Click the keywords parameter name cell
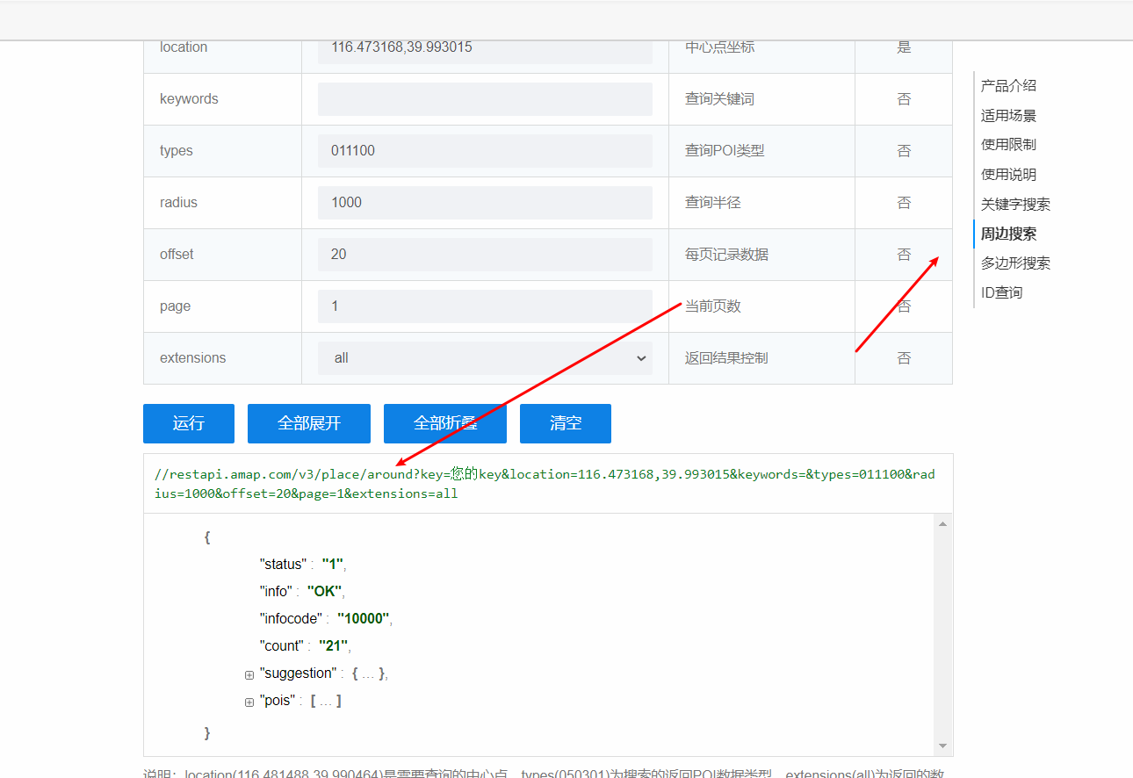Viewport: 1133px width, 778px height. click(222, 99)
